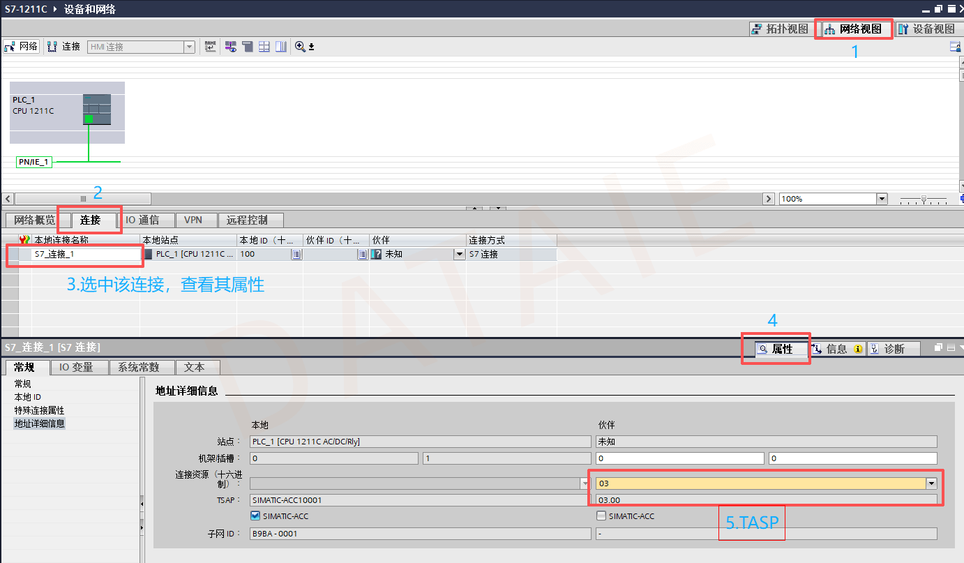The width and height of the screenshot is (964, 563).
Task: Click the download arrow beside the magnifier
Action: click(x=311, y=47)
